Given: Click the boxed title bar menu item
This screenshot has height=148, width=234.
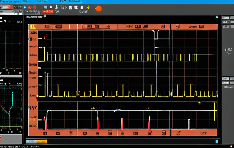Looking at the screenshot, I should click(x=25, y=2).
